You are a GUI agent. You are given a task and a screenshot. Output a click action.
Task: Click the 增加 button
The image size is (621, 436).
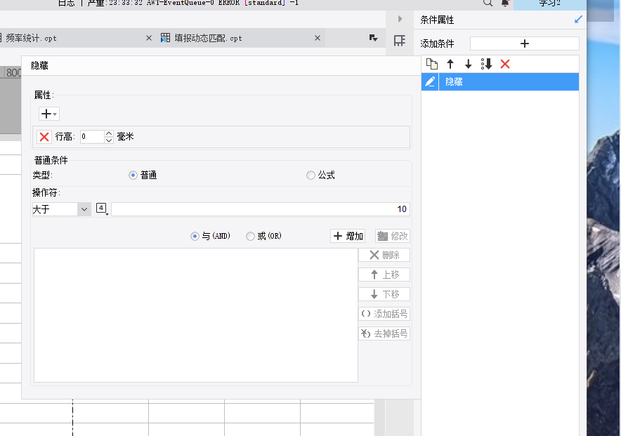click(347, 236)
